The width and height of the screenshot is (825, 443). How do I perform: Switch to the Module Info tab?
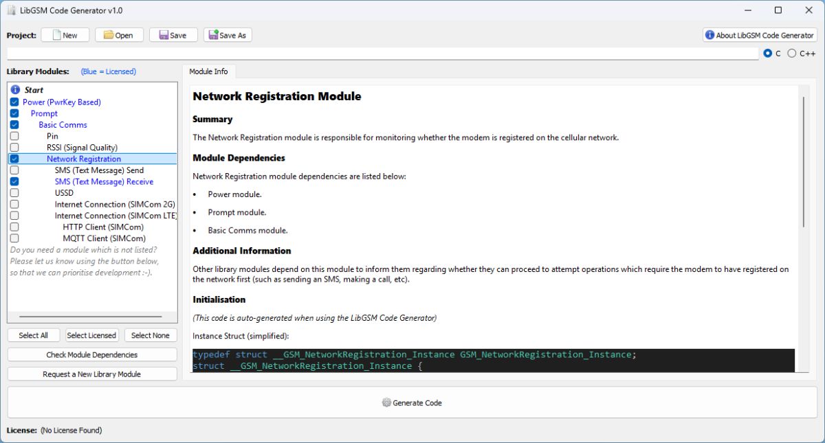point(208,71)
